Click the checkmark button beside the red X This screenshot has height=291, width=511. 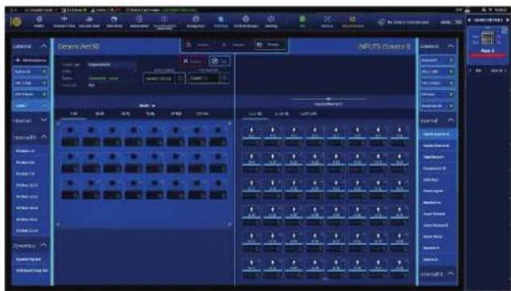point(220,61)
